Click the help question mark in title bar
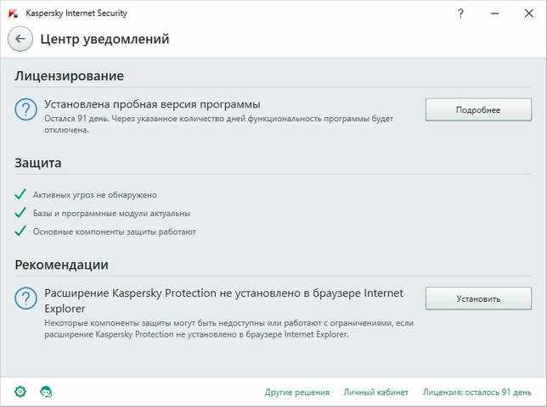This screenshot has width=547, height=407. point(460,14)
